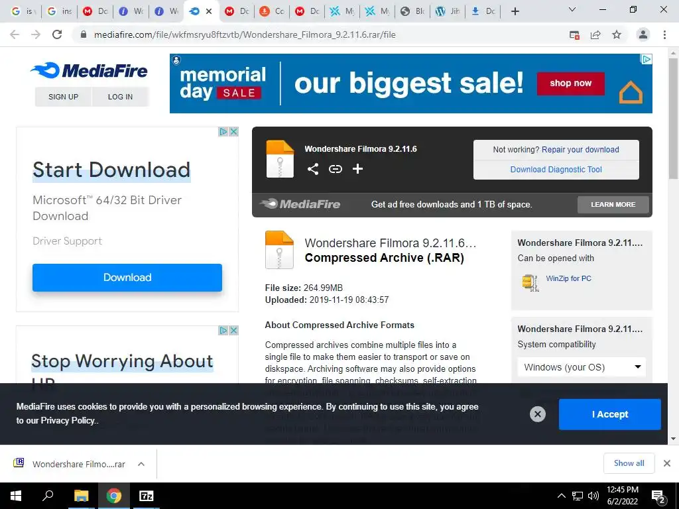Image resolution: width=679 pixels, height=509 pixels.
Task: Click the Start Download ad headline
Action: [111, 170]
